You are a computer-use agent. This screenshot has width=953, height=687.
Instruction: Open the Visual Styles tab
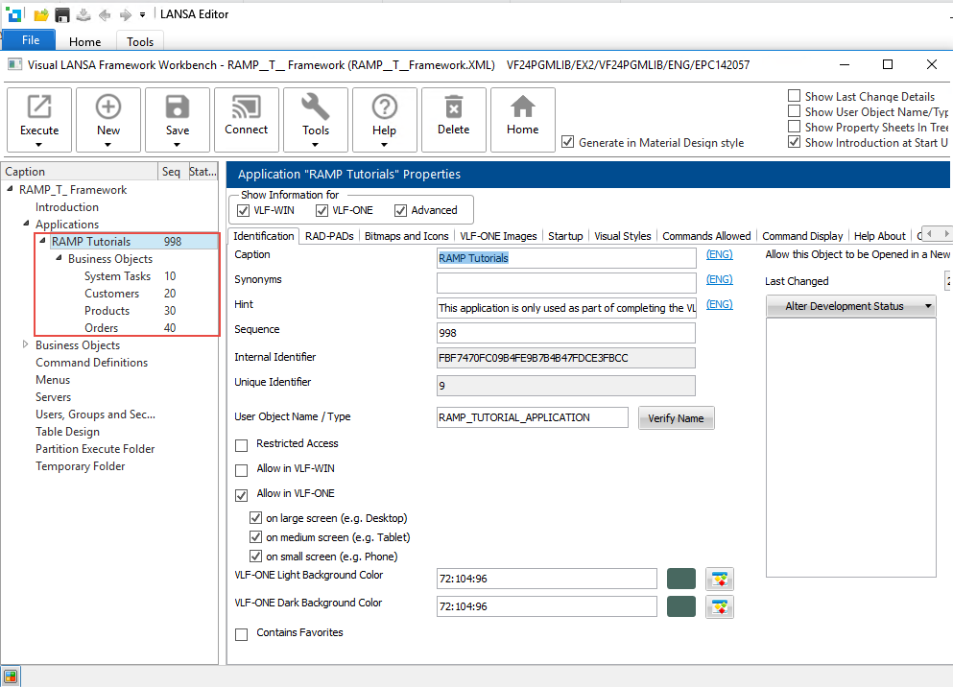coord(622,236)
